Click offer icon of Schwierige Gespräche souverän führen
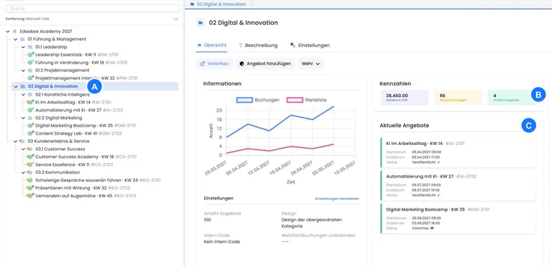 tap(31, 180)
